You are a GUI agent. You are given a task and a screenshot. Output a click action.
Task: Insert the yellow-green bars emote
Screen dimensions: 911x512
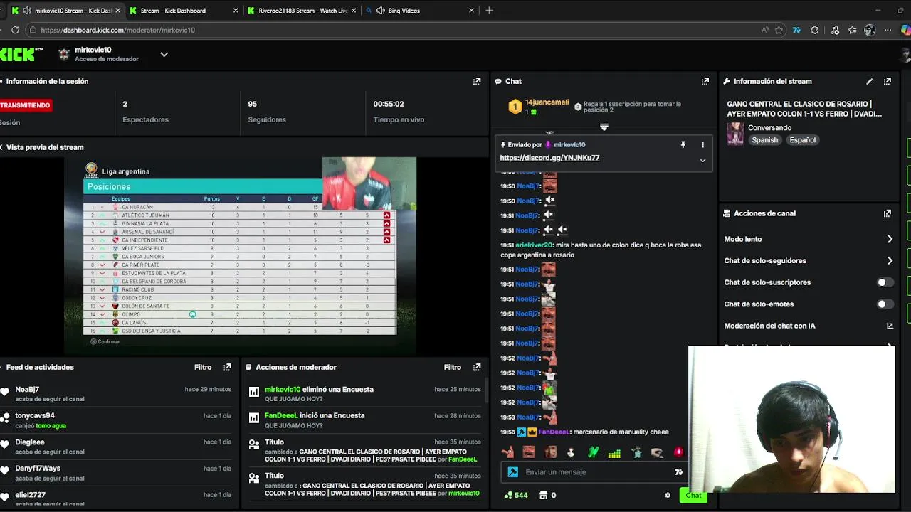[614, 452]
